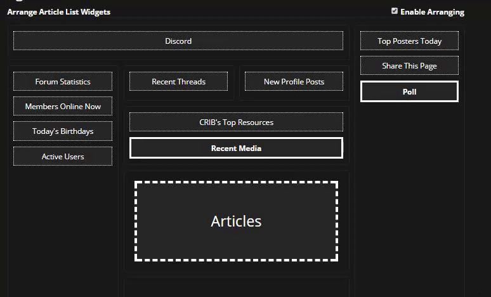The image size is (491, 297).
Task: Click the Recent Threads widget
Action: [x=178, y=82]
